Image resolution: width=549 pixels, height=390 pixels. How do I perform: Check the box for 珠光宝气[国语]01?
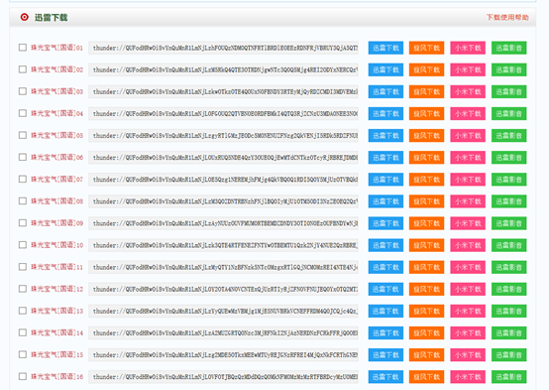pyautogui.click(x=23, y=48)
